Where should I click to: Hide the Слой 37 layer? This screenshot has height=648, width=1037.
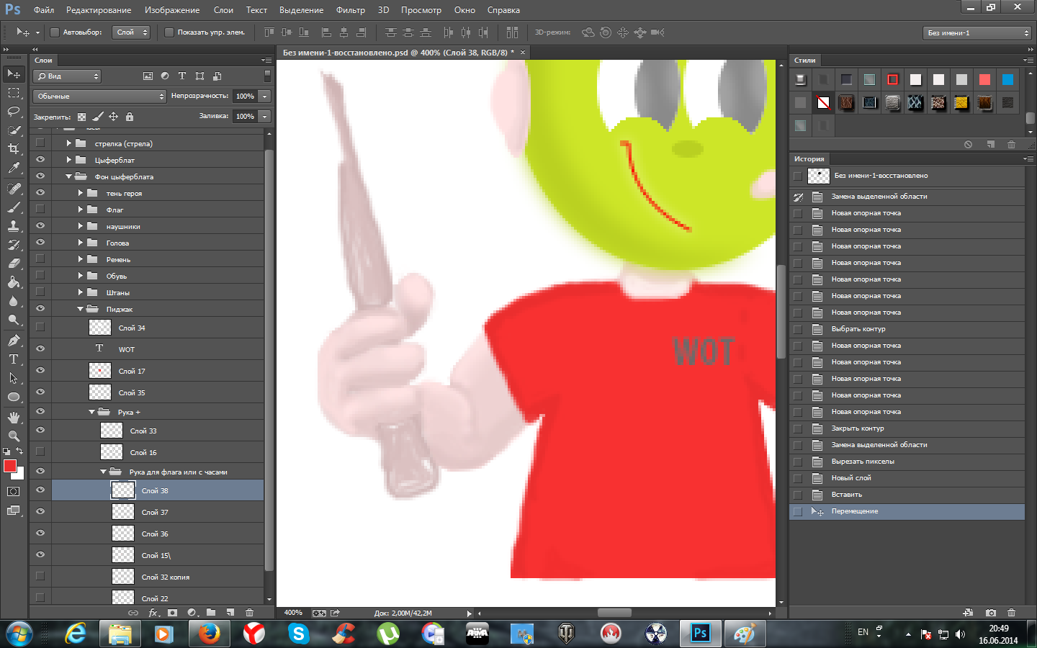coord(40,512)
